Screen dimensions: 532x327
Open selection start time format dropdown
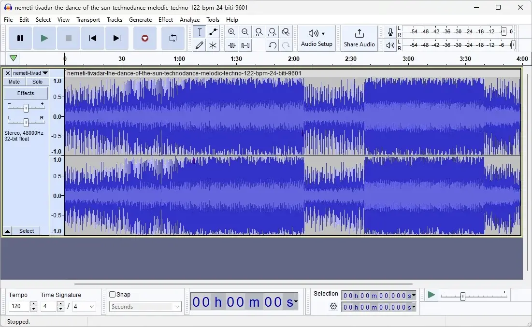[414, 296]
